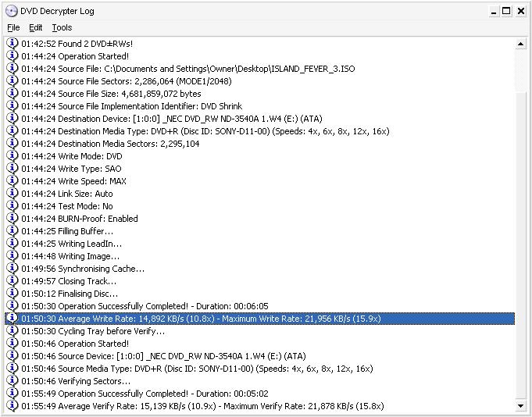This screenshot has width=532, height=417.
Task: Click info icon beside 'Finalising Disc...' line
Action: [x=12, y=293]
